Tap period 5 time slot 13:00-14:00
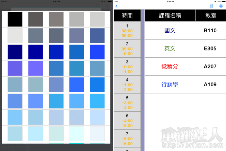The image size is (226, 151). tap(127, 103)
